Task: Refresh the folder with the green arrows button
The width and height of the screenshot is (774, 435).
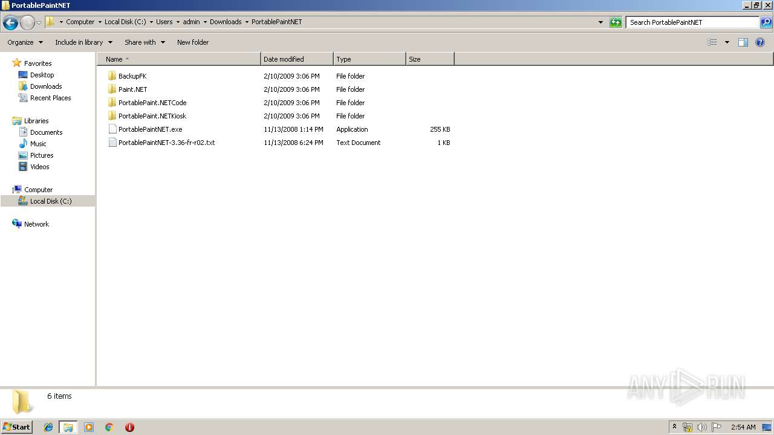Action: click(x=616, y=22)
